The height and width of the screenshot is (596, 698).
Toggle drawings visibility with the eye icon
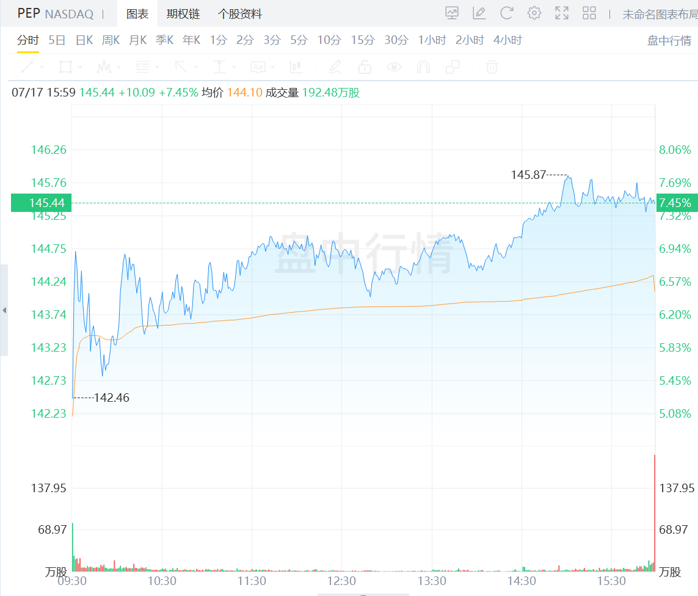click(394, 67)
